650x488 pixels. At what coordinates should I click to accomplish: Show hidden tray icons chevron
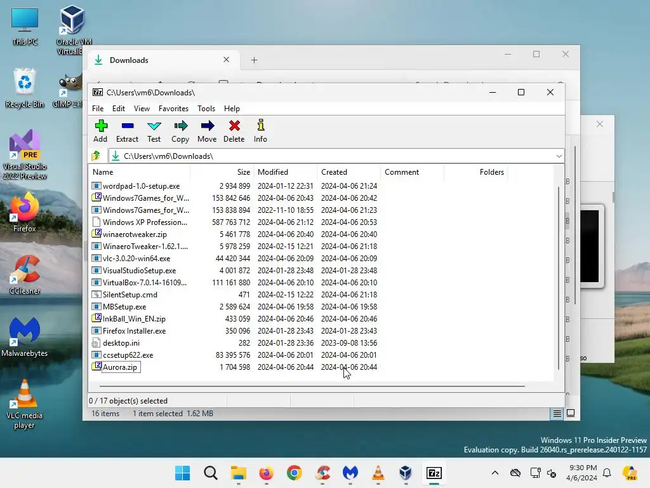pos(495,473)
